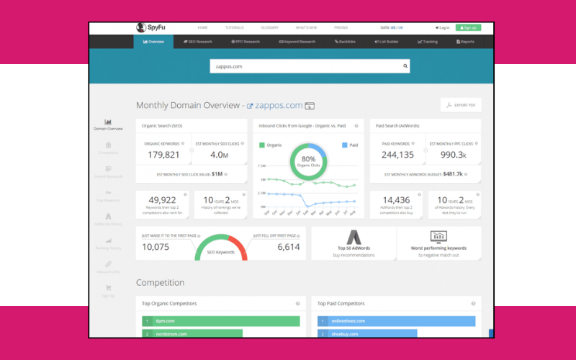This screenshot has height=360, width=576.
Task: Select the List Builder tab
Action: (387, 42)
